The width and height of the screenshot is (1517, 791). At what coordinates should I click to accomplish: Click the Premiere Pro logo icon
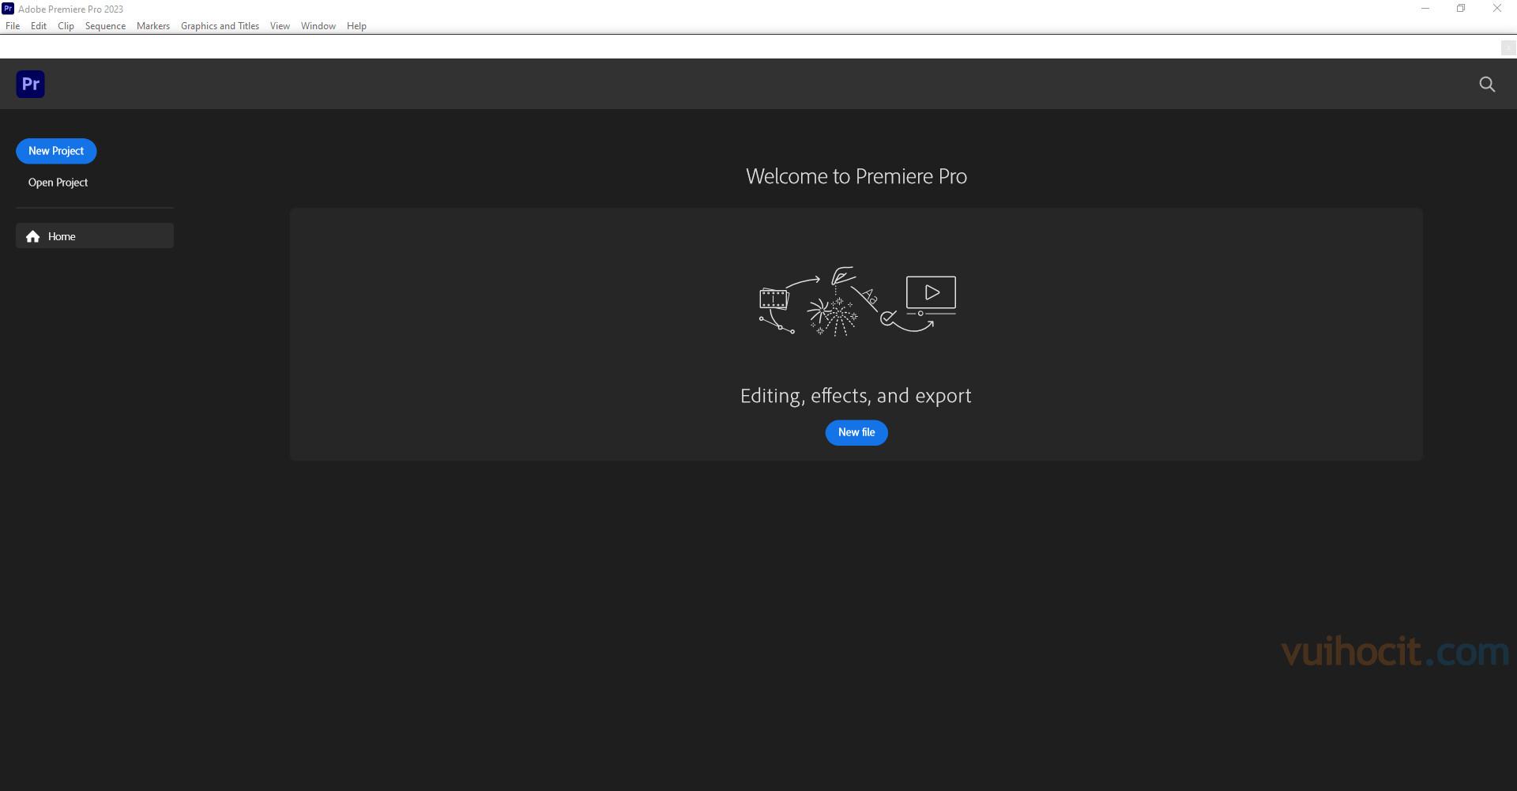(x=30, y=84)
